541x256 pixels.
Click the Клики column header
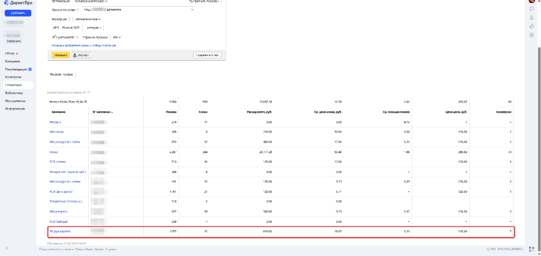tap(203, 112)
